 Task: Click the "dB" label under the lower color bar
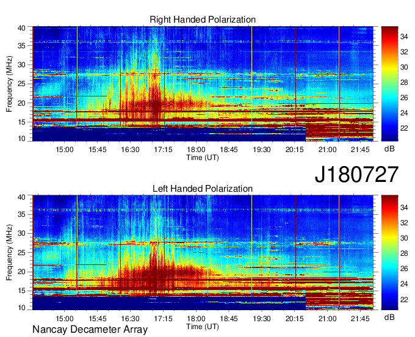tap(389, 317)
